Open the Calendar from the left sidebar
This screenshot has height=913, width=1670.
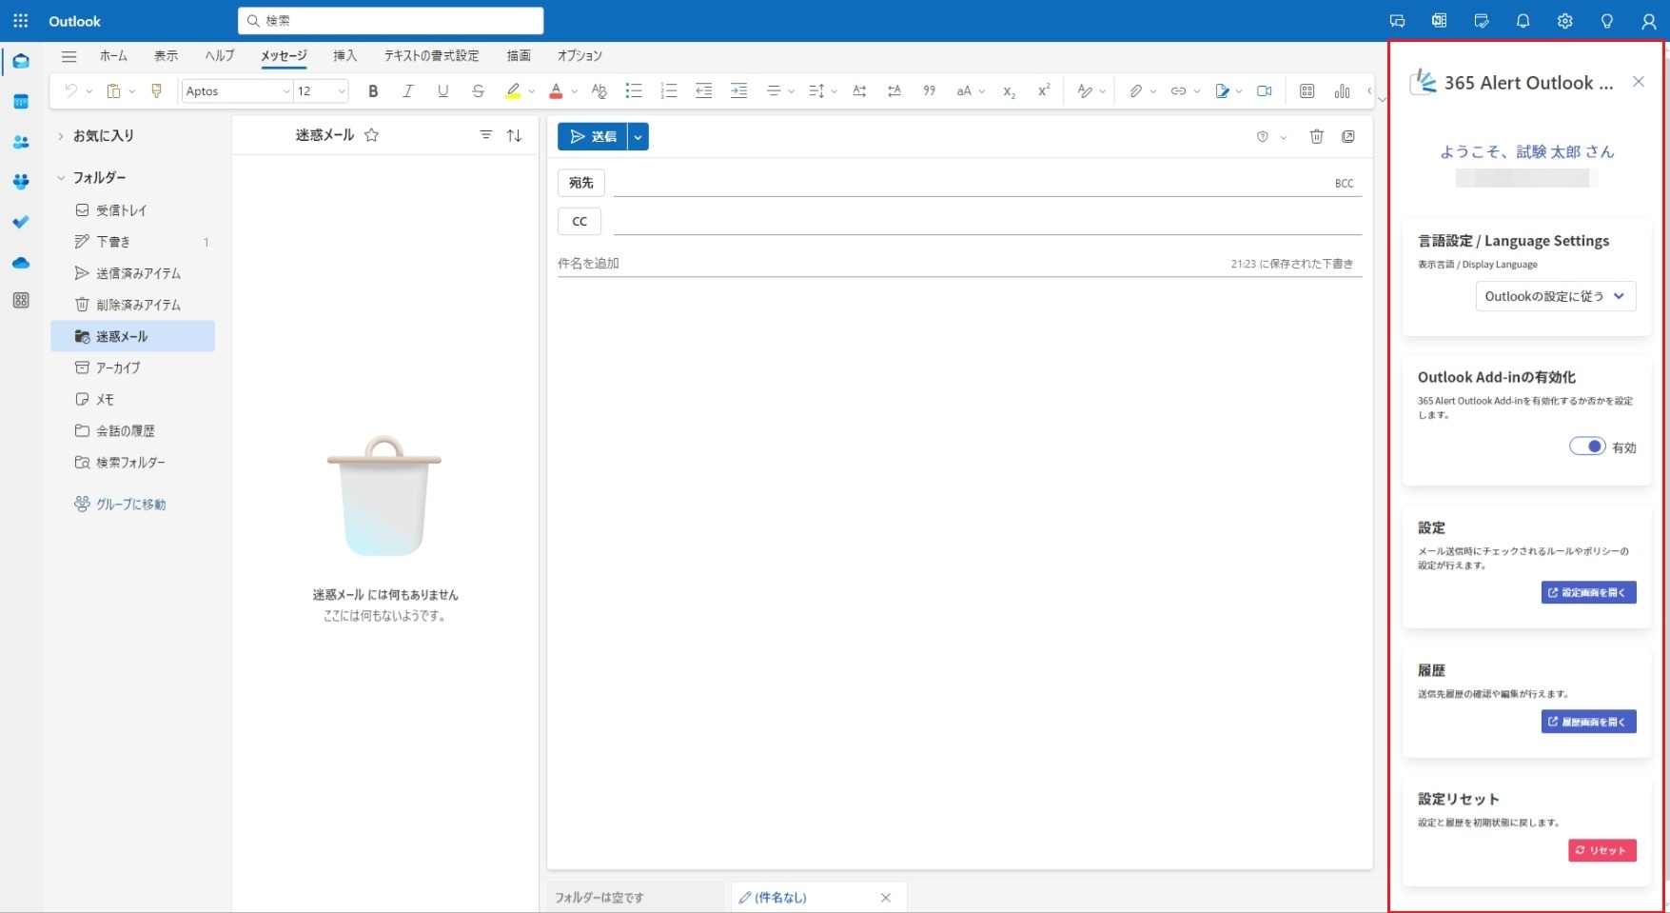21,102
